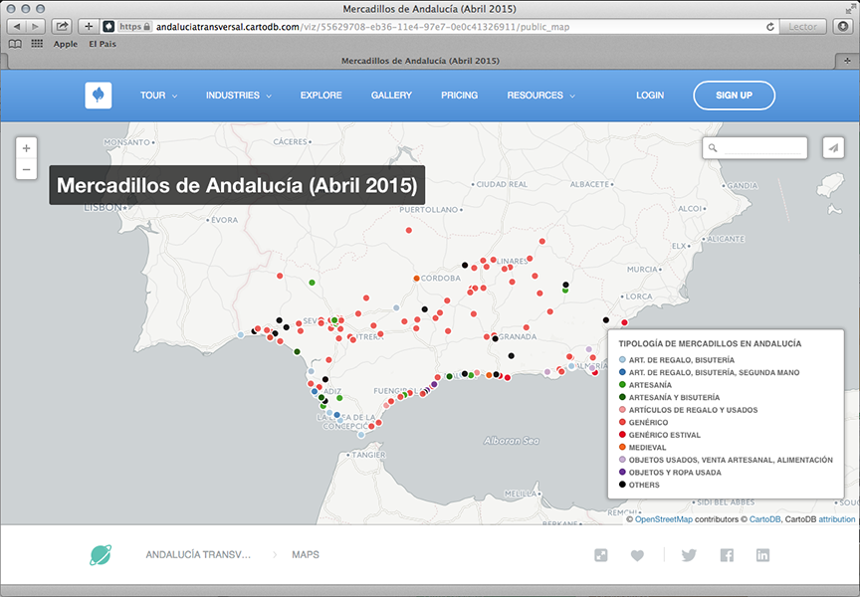The height and width of the screenshot is (597, 860).
Task: Share the map on Twitter
Action: point(689,555)
